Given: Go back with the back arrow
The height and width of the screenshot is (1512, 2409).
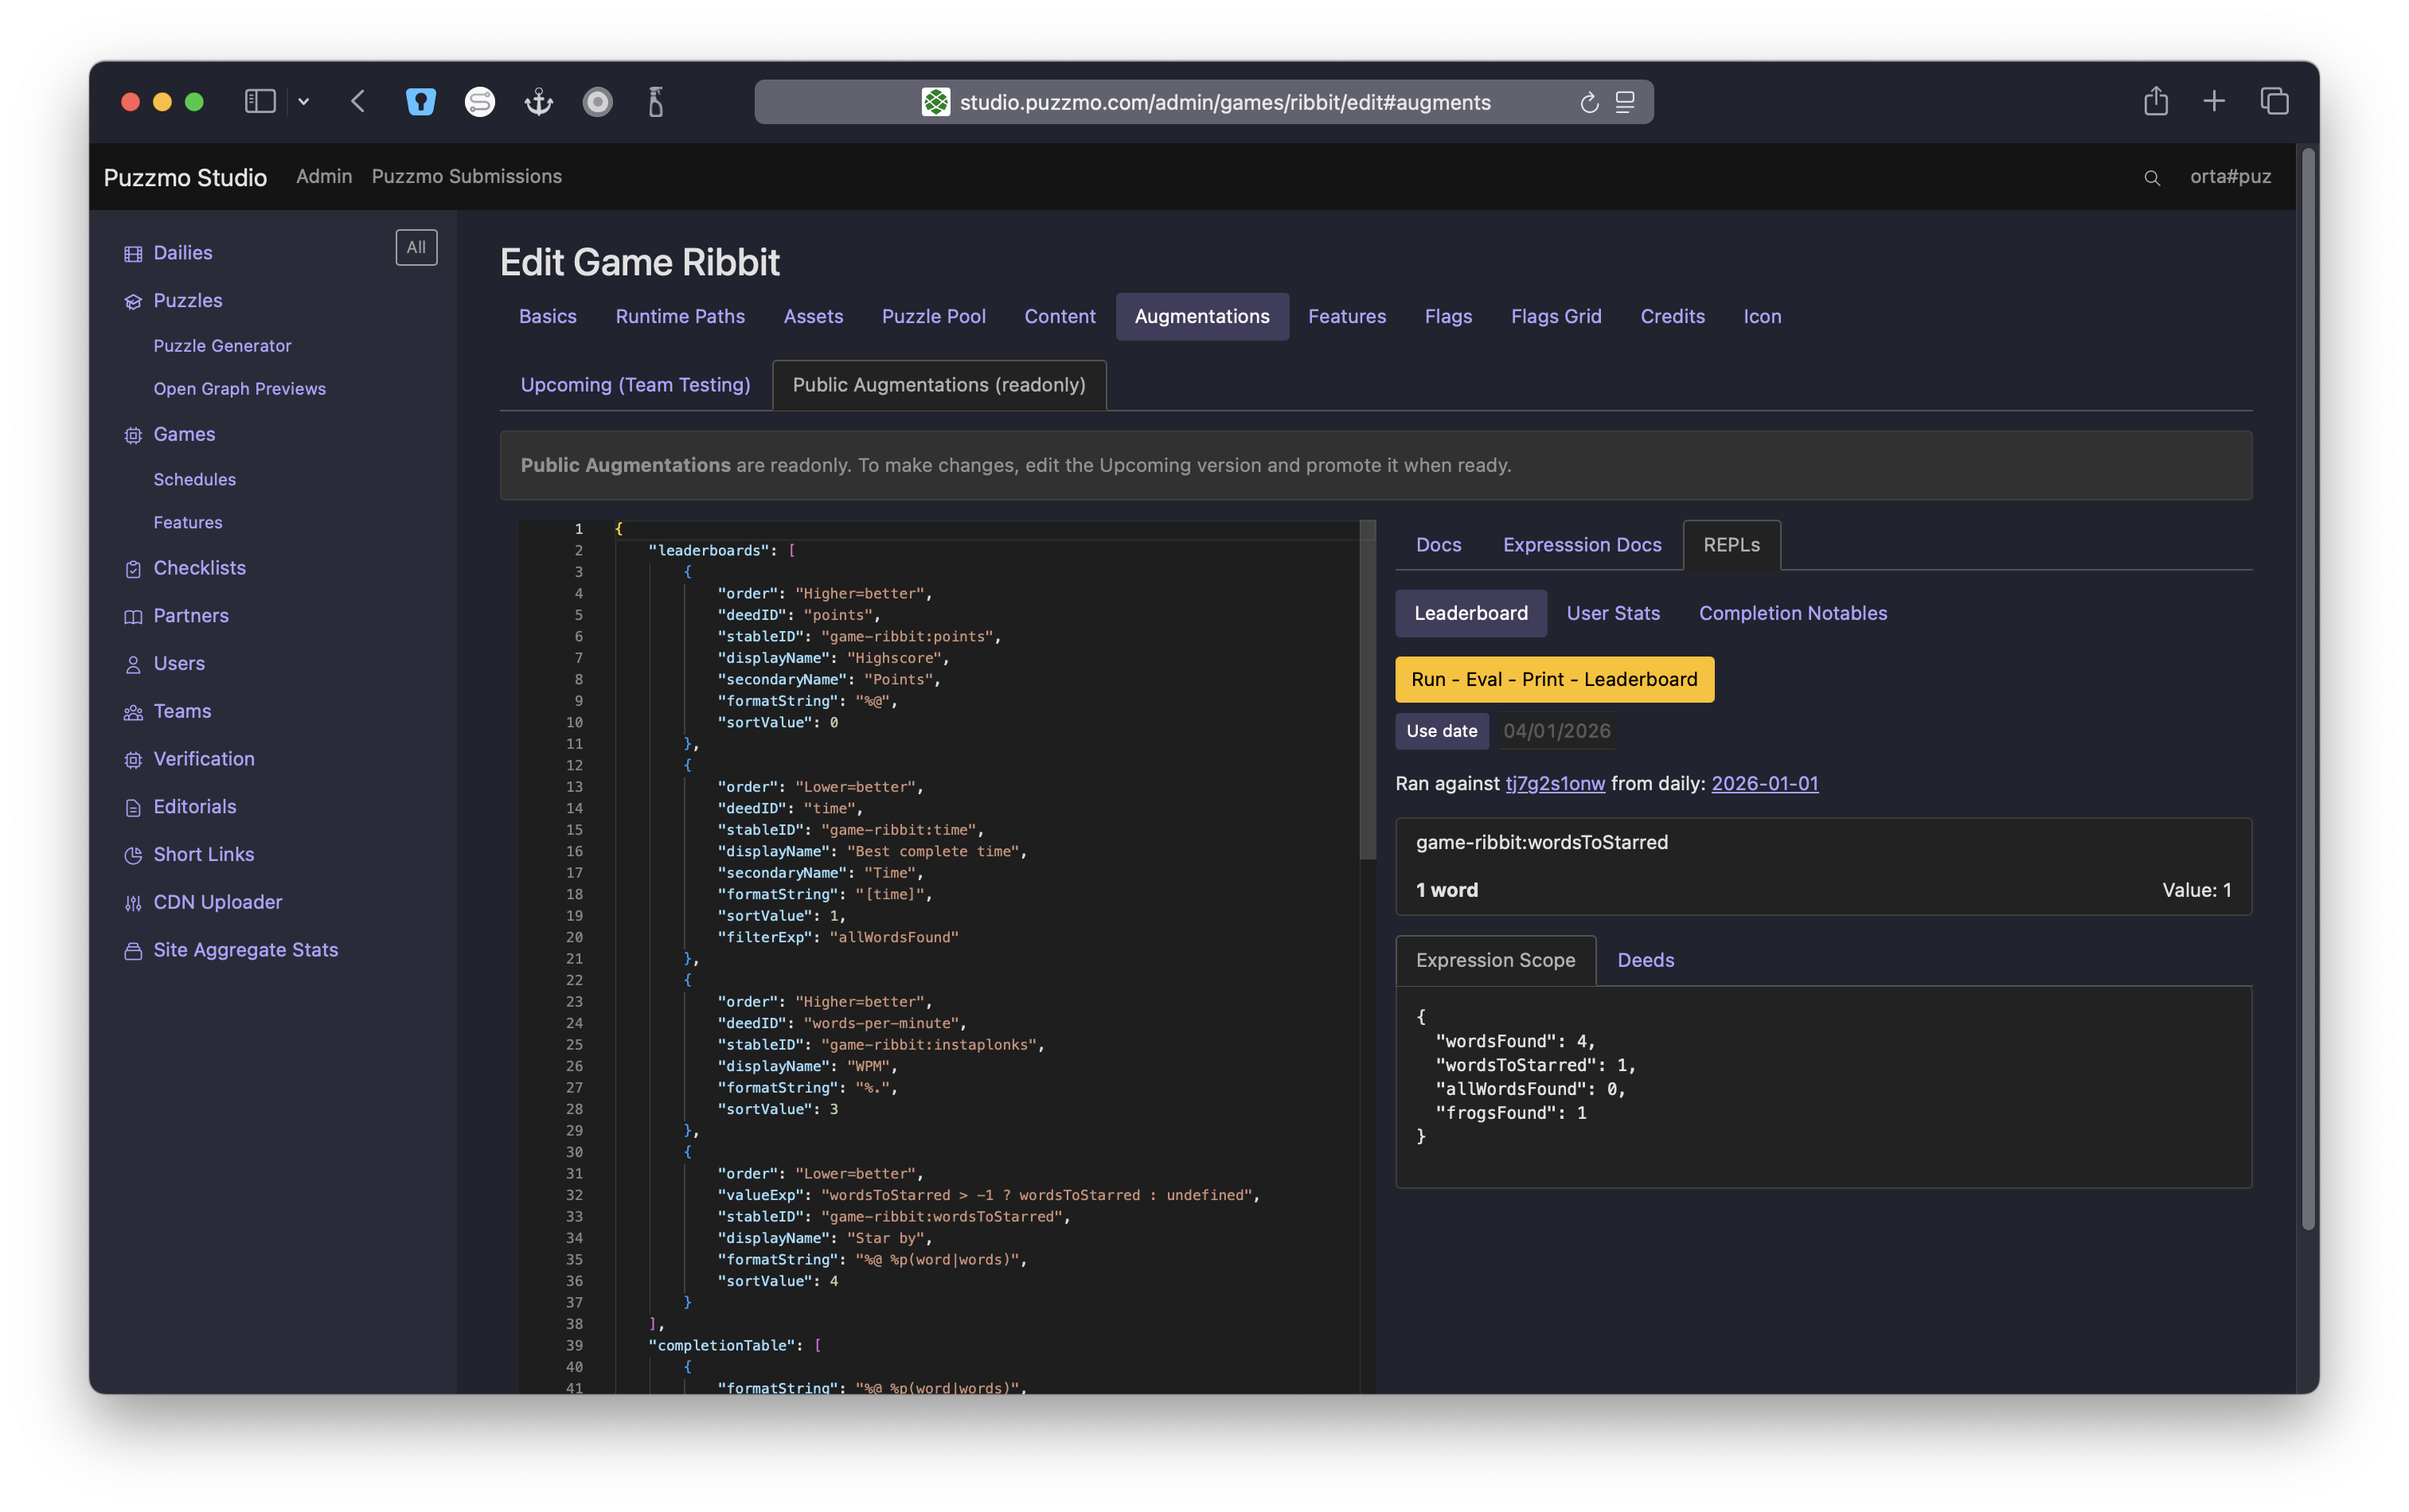Looking at the screenshot, I should tap(358, 102).
